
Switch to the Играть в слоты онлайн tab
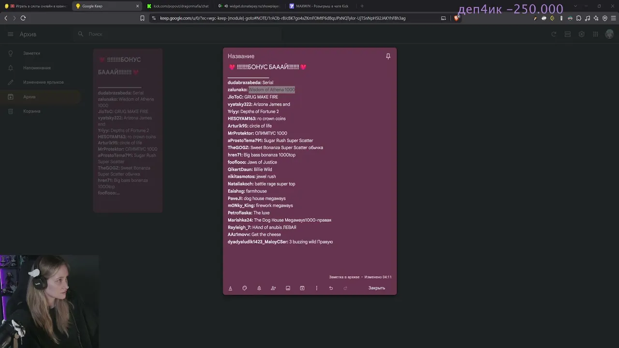[x=35, y=6]
